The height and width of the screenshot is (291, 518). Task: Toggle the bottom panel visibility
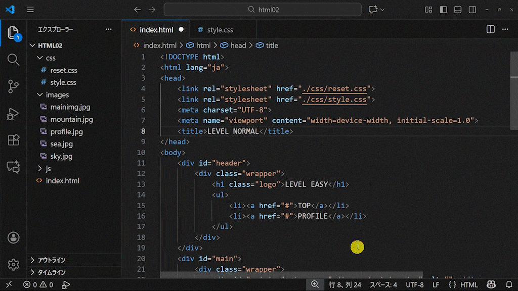click(x=458, y=10)
